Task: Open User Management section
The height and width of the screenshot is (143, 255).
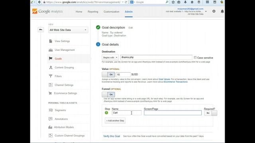Action: tap(65, 50)
